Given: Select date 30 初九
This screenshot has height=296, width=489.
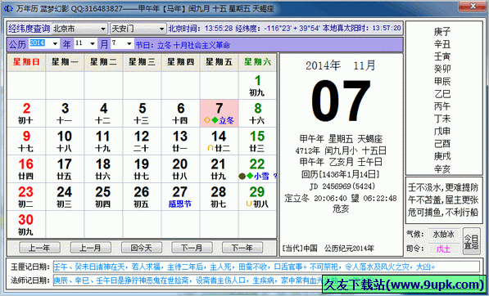Looking at the screenshot, I should (x=26, y=225).
